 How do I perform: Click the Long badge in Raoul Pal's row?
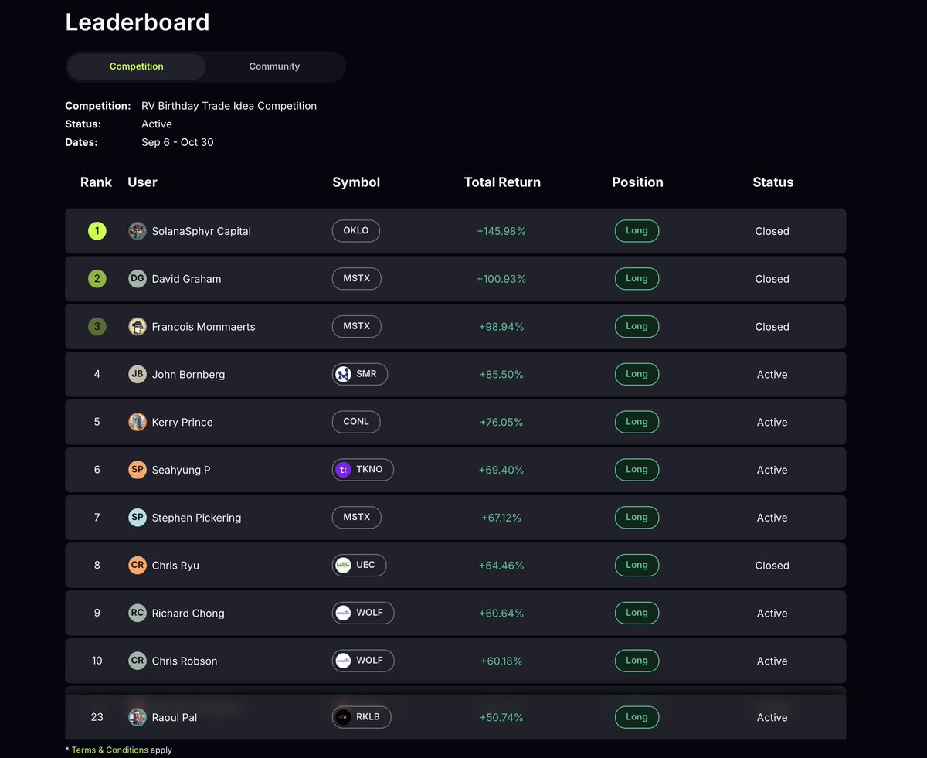coord(637,717)
